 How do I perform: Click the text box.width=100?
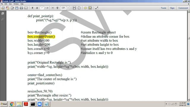(x=38, y=40)
